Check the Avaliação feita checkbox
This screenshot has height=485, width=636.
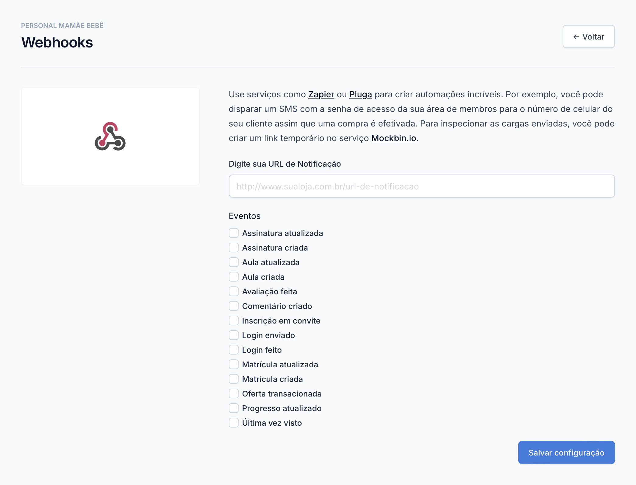click(234, 292)
